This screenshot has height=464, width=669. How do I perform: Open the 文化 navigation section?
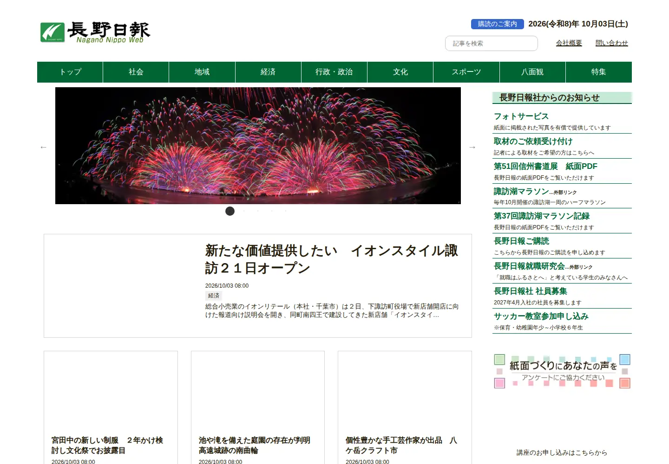tap(400, 72)
